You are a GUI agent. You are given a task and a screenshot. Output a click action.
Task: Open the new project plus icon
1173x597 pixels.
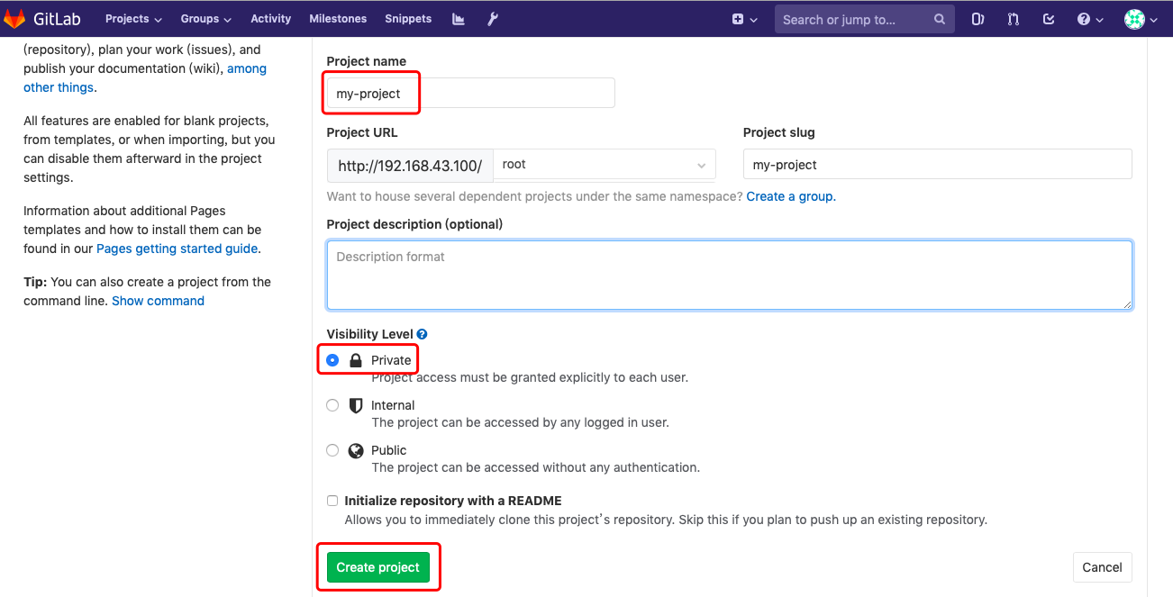[x=739, y=18]
